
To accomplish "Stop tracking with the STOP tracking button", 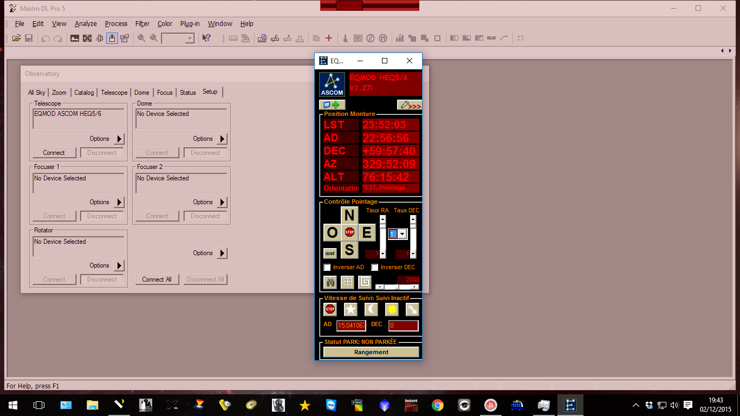I will [x=330, y=309].
